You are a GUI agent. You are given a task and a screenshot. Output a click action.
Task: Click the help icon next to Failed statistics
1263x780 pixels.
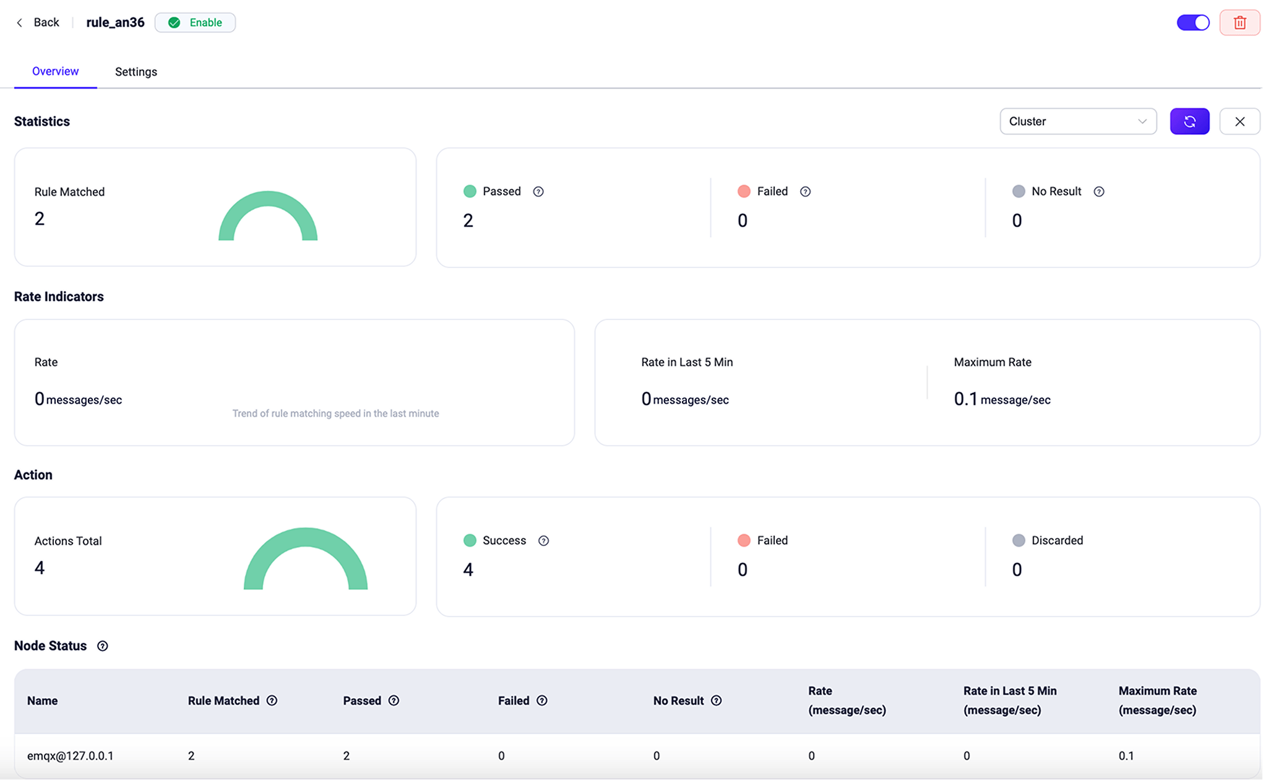805,192
